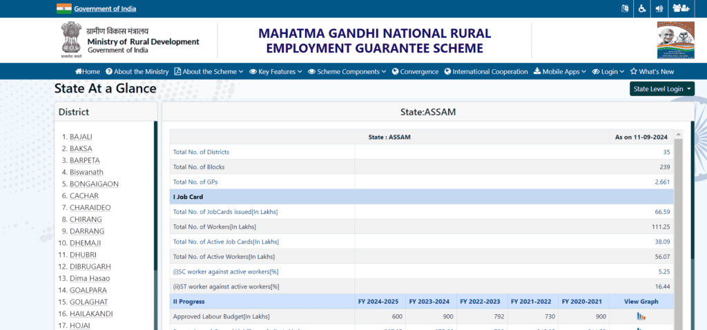Click the crossed-eye icon beside Login
Image resolution: width=707 pixels, height=330 pixels.
(596, 72)
